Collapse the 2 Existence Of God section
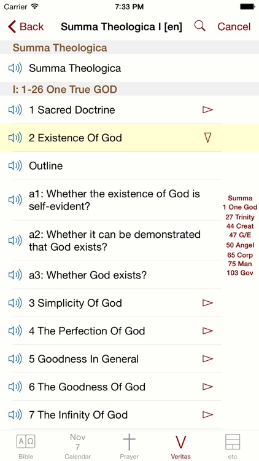 coord(207,138)
